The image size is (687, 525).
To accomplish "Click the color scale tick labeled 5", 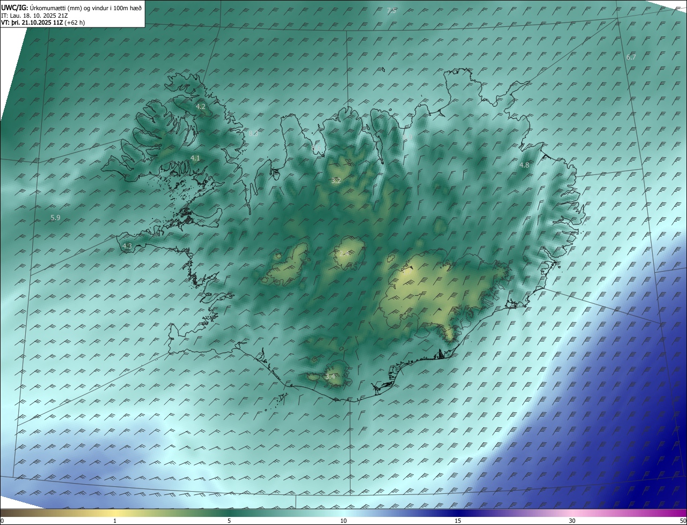I will (x=229, y=521).
